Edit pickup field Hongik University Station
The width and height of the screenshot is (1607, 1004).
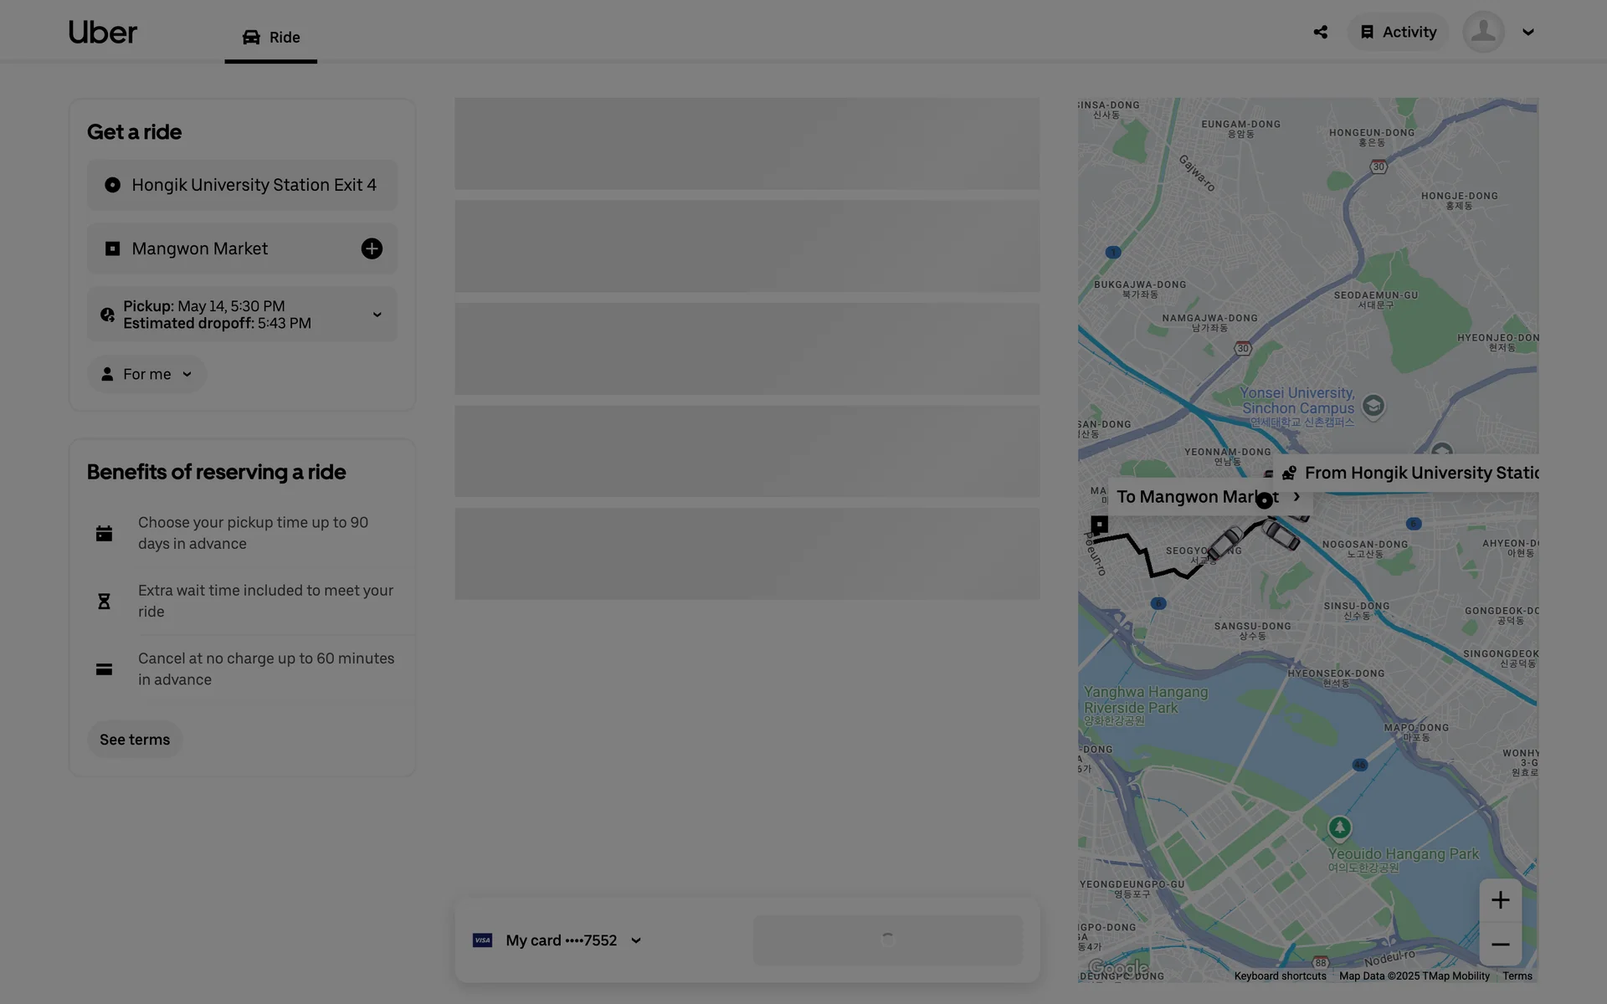(243, 185)
